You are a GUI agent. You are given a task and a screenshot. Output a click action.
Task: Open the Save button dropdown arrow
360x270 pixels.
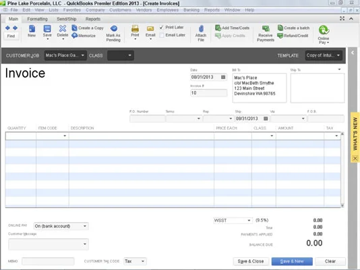click(x=47, y=39)
